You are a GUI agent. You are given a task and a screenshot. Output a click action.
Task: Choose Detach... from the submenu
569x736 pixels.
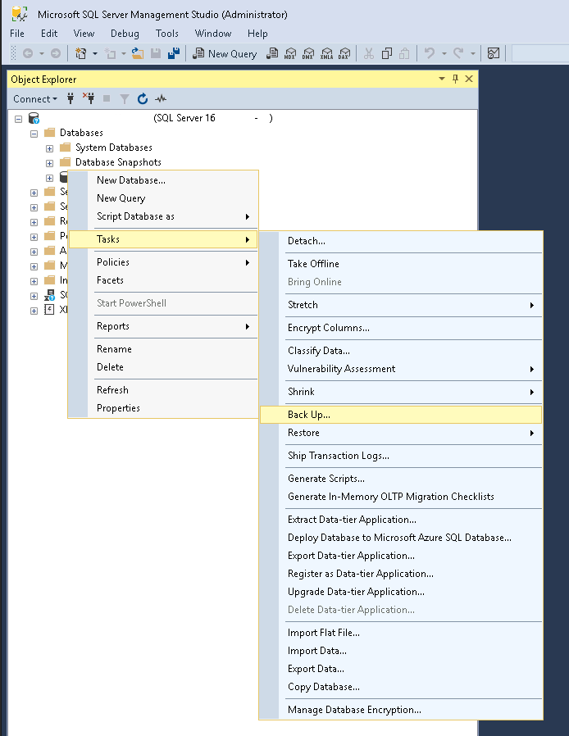(401, 241)
